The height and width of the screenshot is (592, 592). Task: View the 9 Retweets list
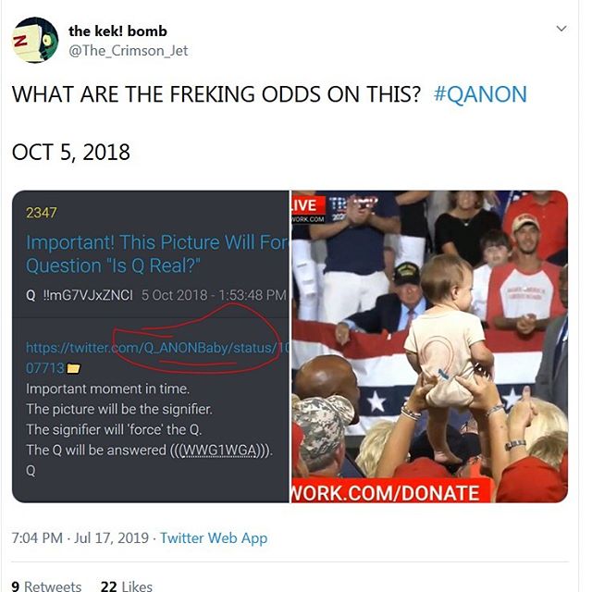[46, 586]
